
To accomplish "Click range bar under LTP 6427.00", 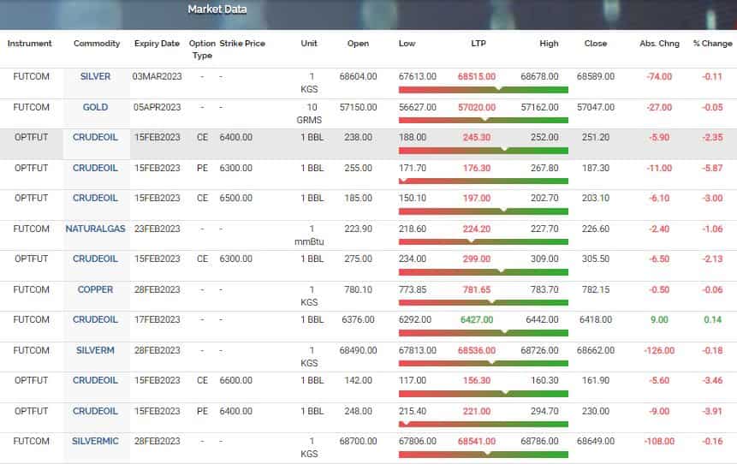I will pos(483,333).
